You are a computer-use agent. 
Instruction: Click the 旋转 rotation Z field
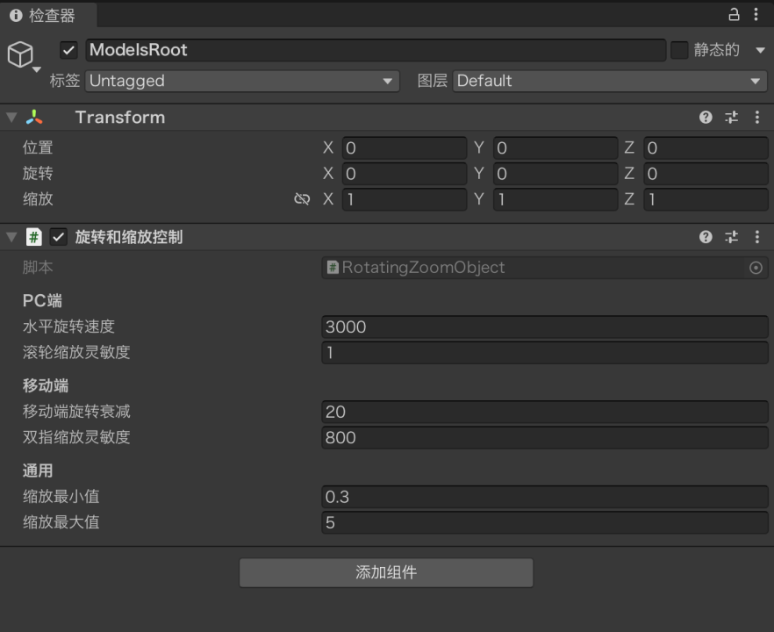706,174
